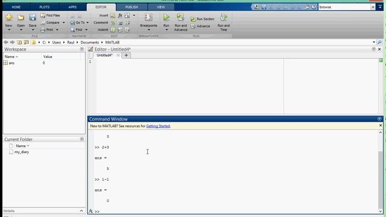386x217 pixels.
Task: Click the up one folder icon
Action: point(19,42)
